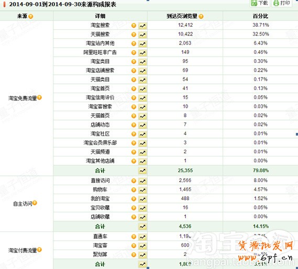Print the report with 打印 button
The width and height of the screenshot is (298, 269).
tap(282, 3)
